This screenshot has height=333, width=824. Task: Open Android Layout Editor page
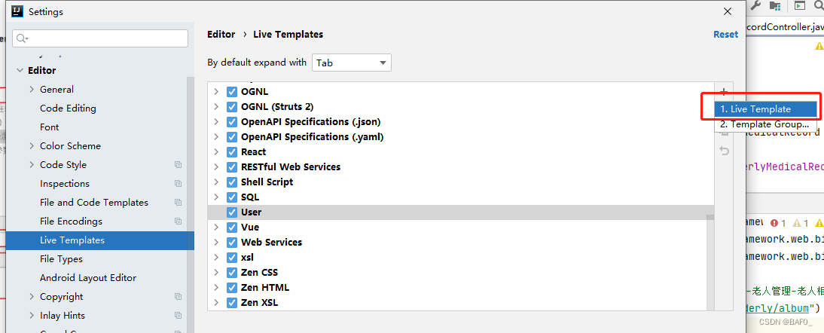coord(88,278)
